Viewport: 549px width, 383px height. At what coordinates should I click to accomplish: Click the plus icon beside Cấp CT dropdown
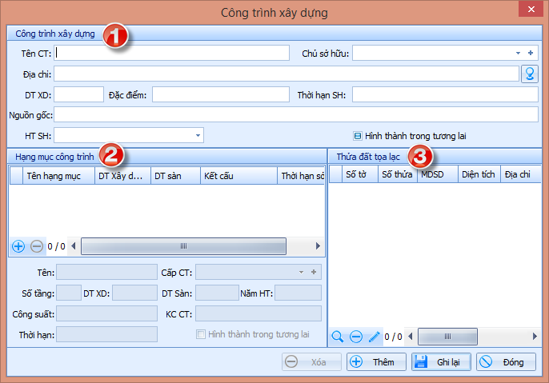[x=314, y=272]
